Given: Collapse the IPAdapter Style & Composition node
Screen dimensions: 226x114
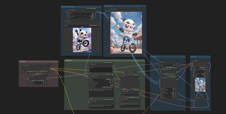Looking at the screenshot, I should point(160,78).
